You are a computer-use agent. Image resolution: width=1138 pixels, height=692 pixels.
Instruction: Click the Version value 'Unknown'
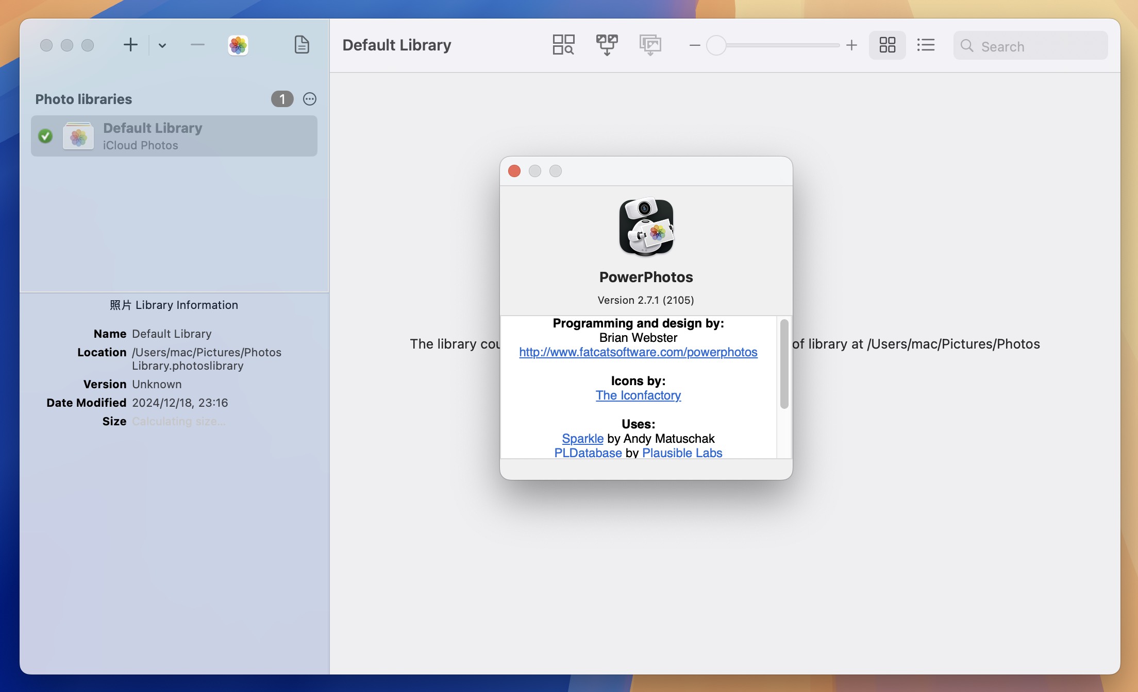(x=157, y=384)
